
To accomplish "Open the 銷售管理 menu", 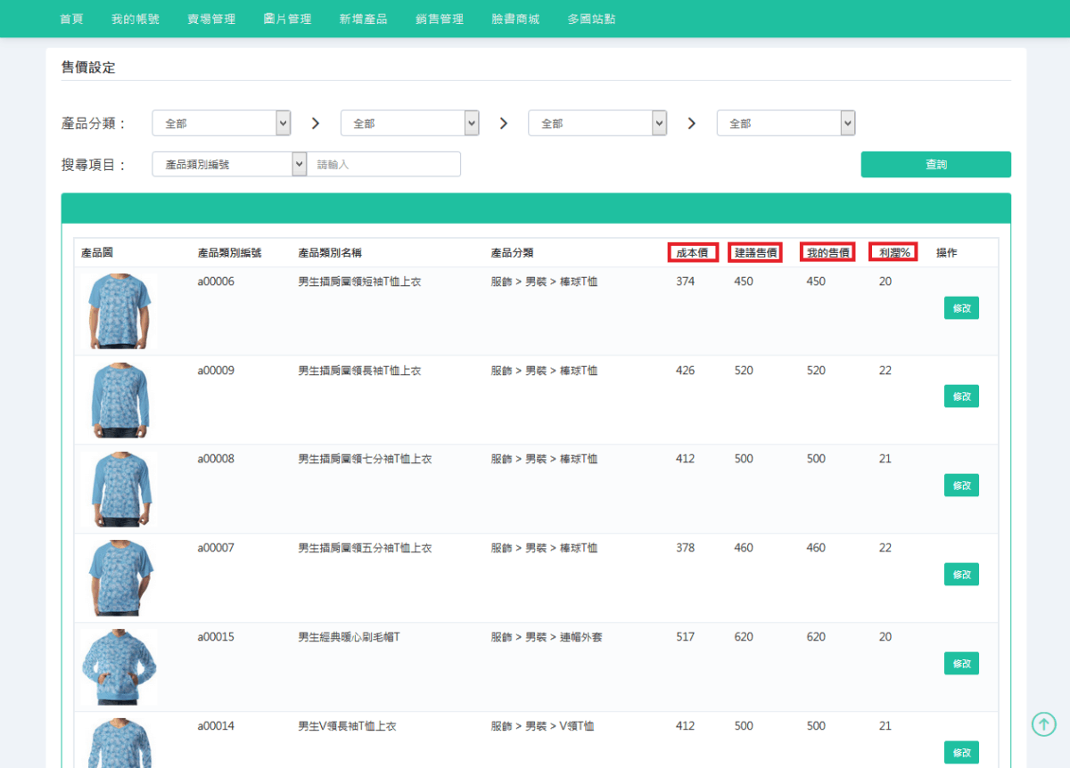I will coord(439,18).
